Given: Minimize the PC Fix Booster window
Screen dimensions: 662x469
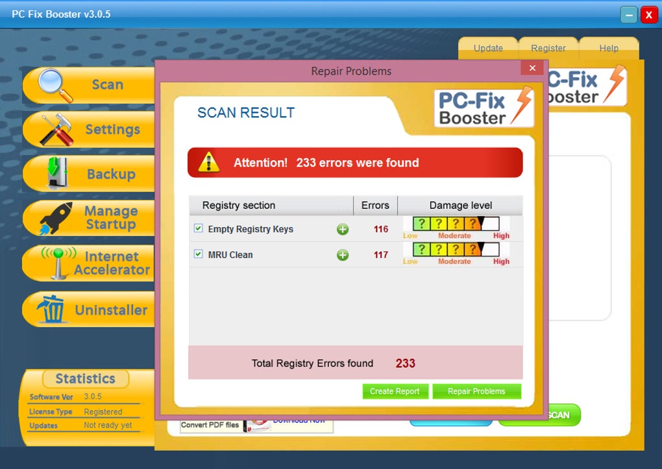Looking at the screenshot, I should coord(629,15).
